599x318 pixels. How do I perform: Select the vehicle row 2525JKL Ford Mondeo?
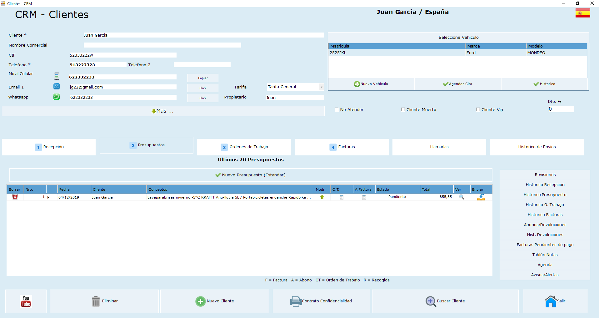tap(458, 53)
